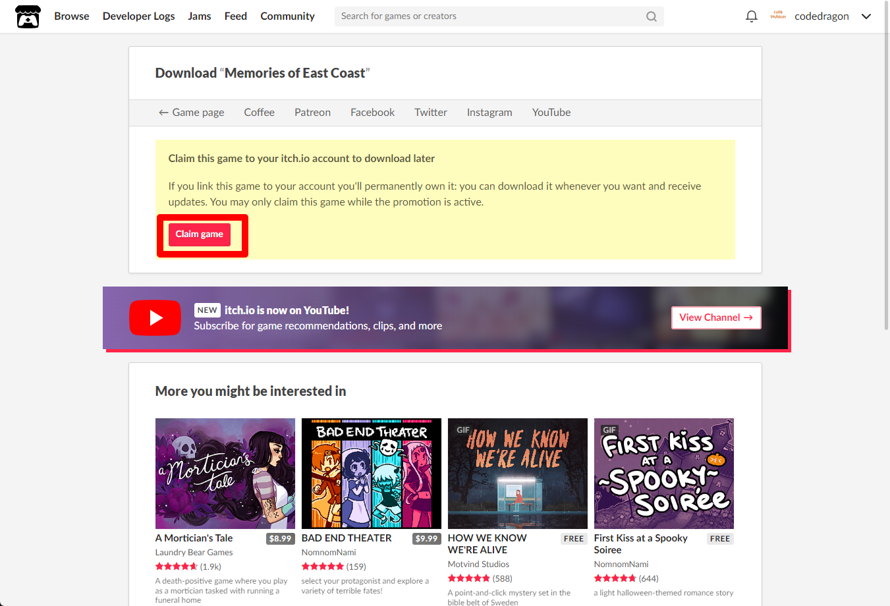Open NomnomNami under BAD END THEATER

point(329,553)
